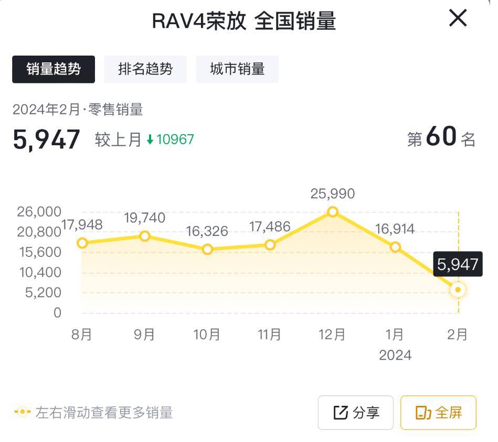Viewport: 498px width, 442px height.
Task: Select the October 16,326 data point
Action: pos(207,250)
